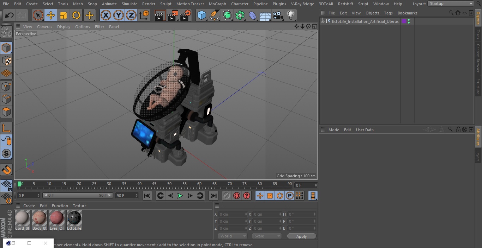Click Make Editable icon
The image size is (482, 248).
(6, 32)
